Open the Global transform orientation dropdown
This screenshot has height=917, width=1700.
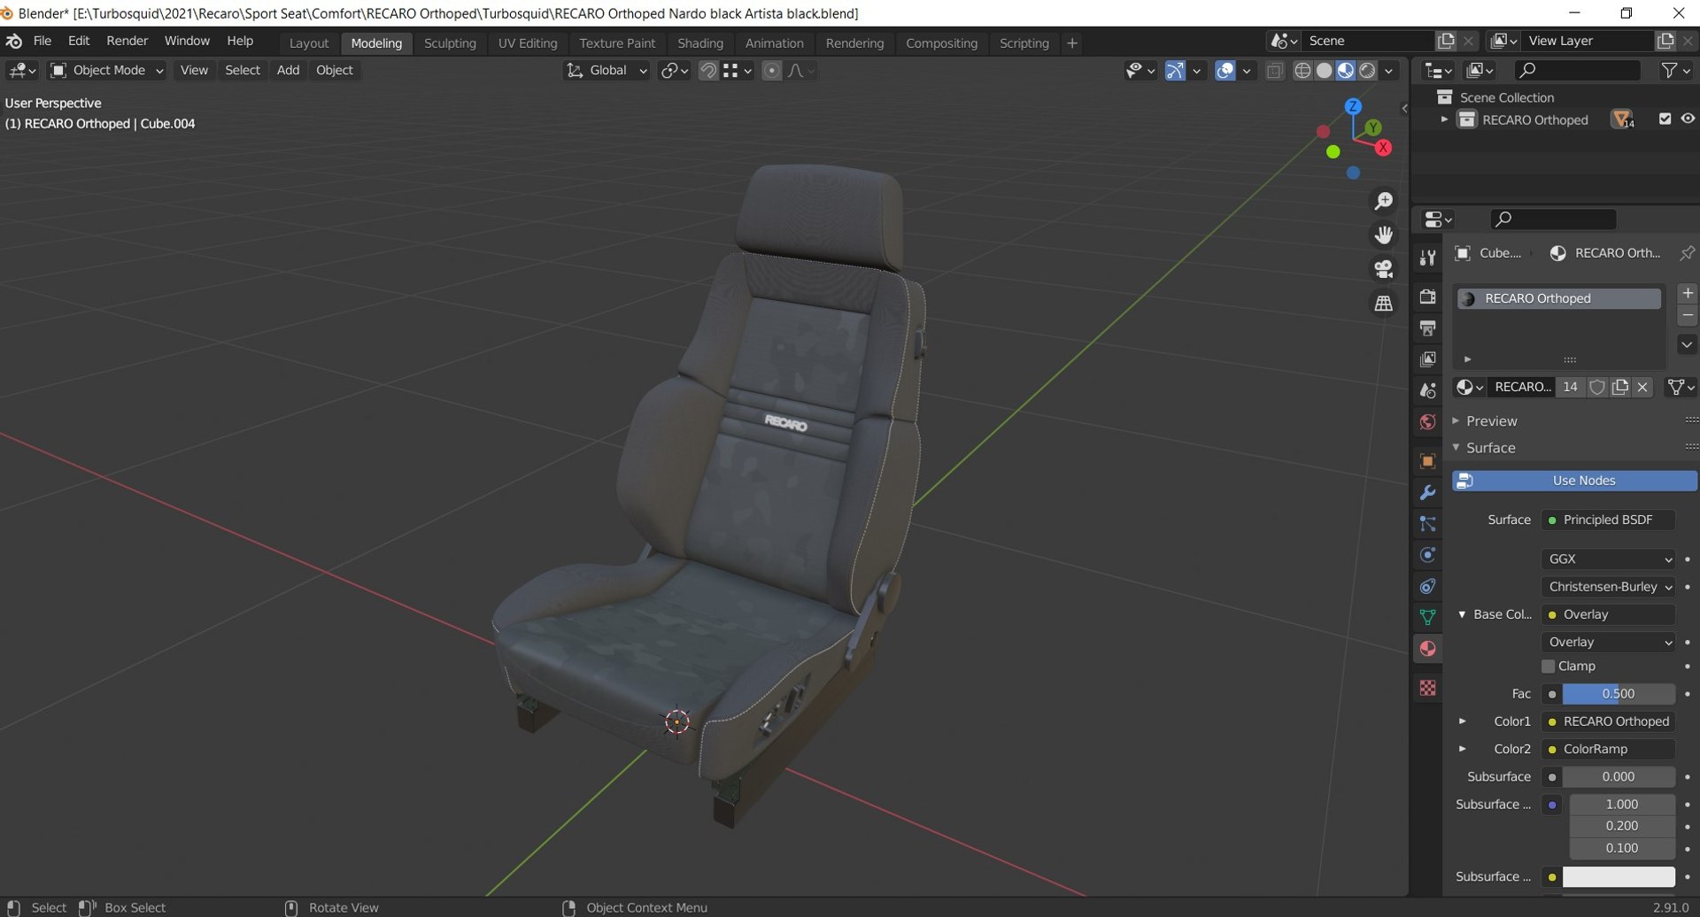(x=607, y=71)
